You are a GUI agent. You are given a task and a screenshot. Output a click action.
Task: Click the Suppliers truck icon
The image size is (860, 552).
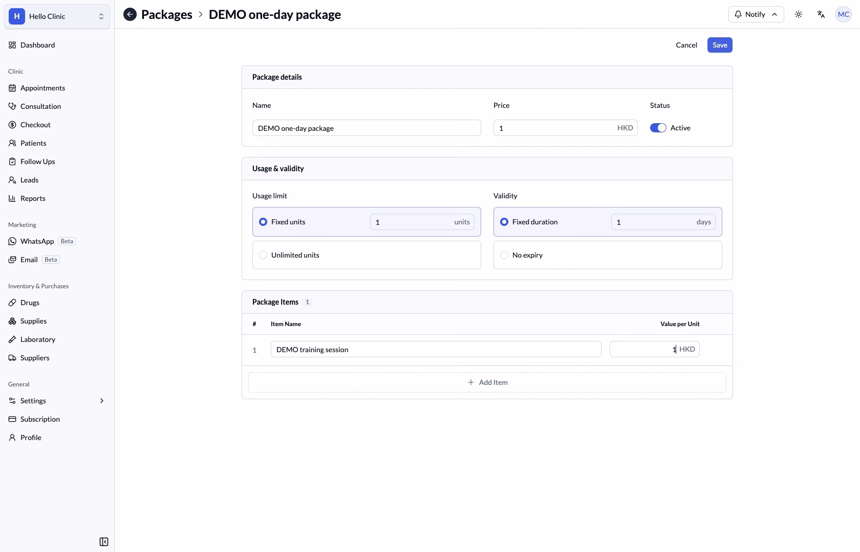click(x=12, y=358)
